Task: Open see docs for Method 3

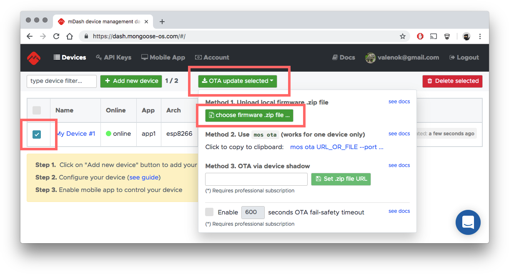Action: coord(399,165)
